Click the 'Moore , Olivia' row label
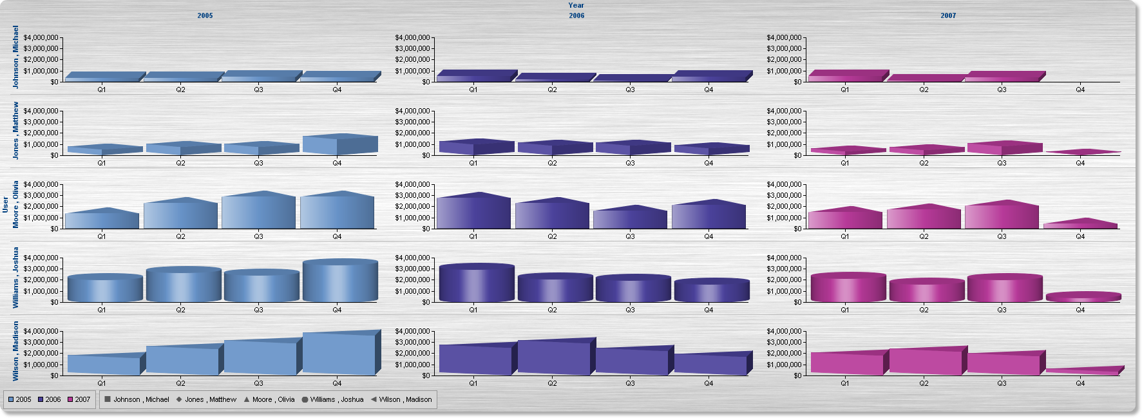Screen dimensions: 1142x418 15,204
